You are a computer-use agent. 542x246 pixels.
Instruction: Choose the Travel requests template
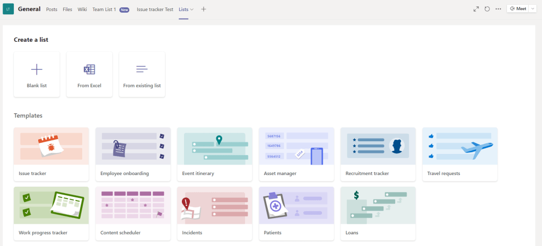[x=460, y=154]
